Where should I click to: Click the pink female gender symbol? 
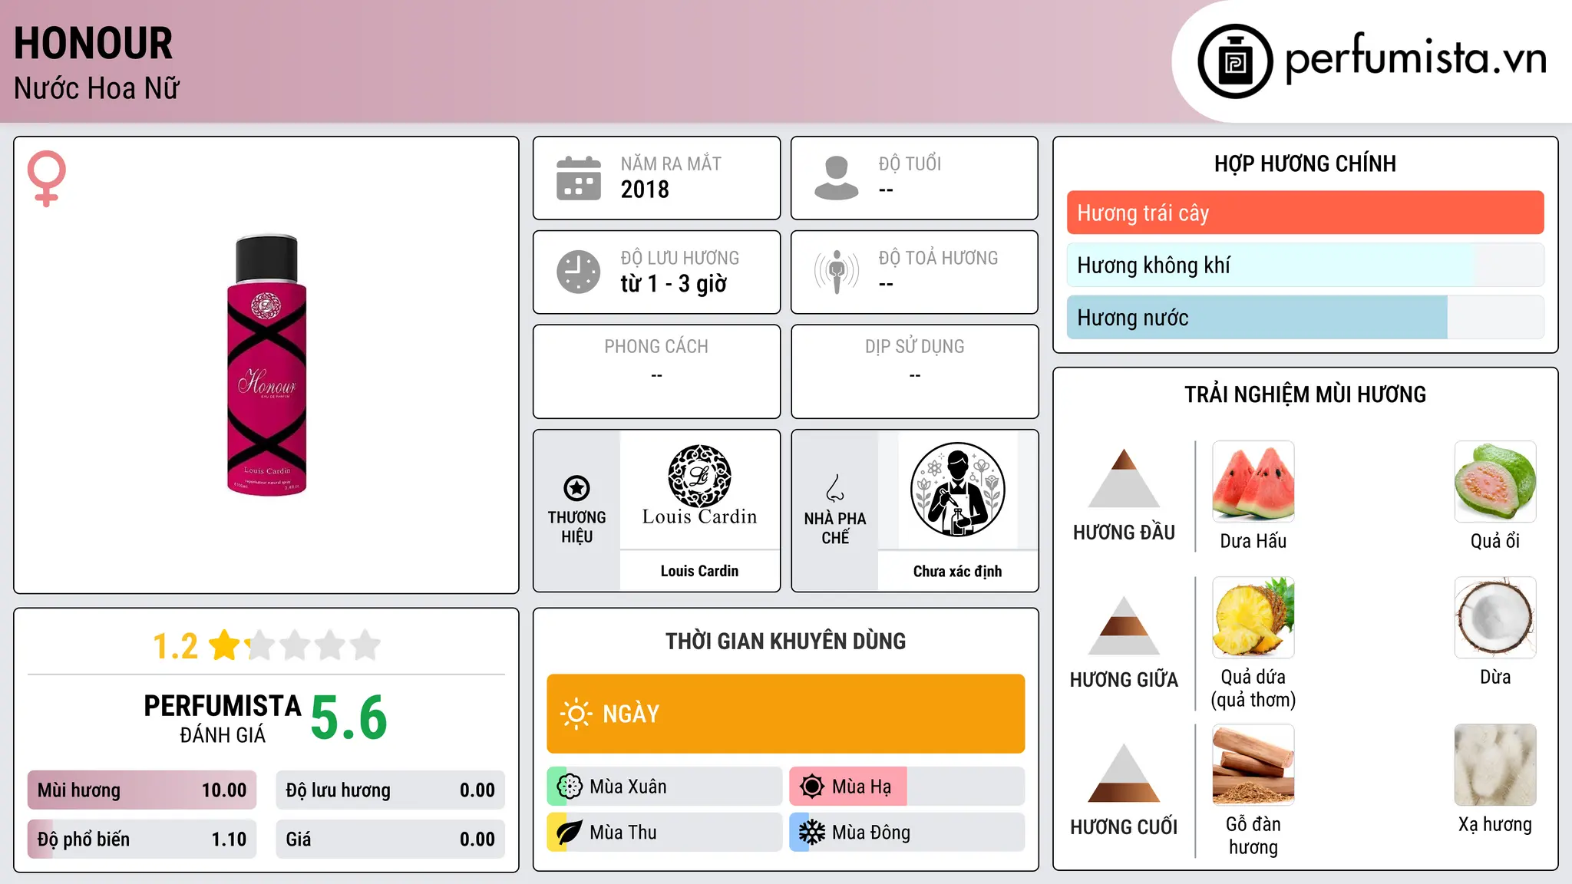(x=47, y=178)
